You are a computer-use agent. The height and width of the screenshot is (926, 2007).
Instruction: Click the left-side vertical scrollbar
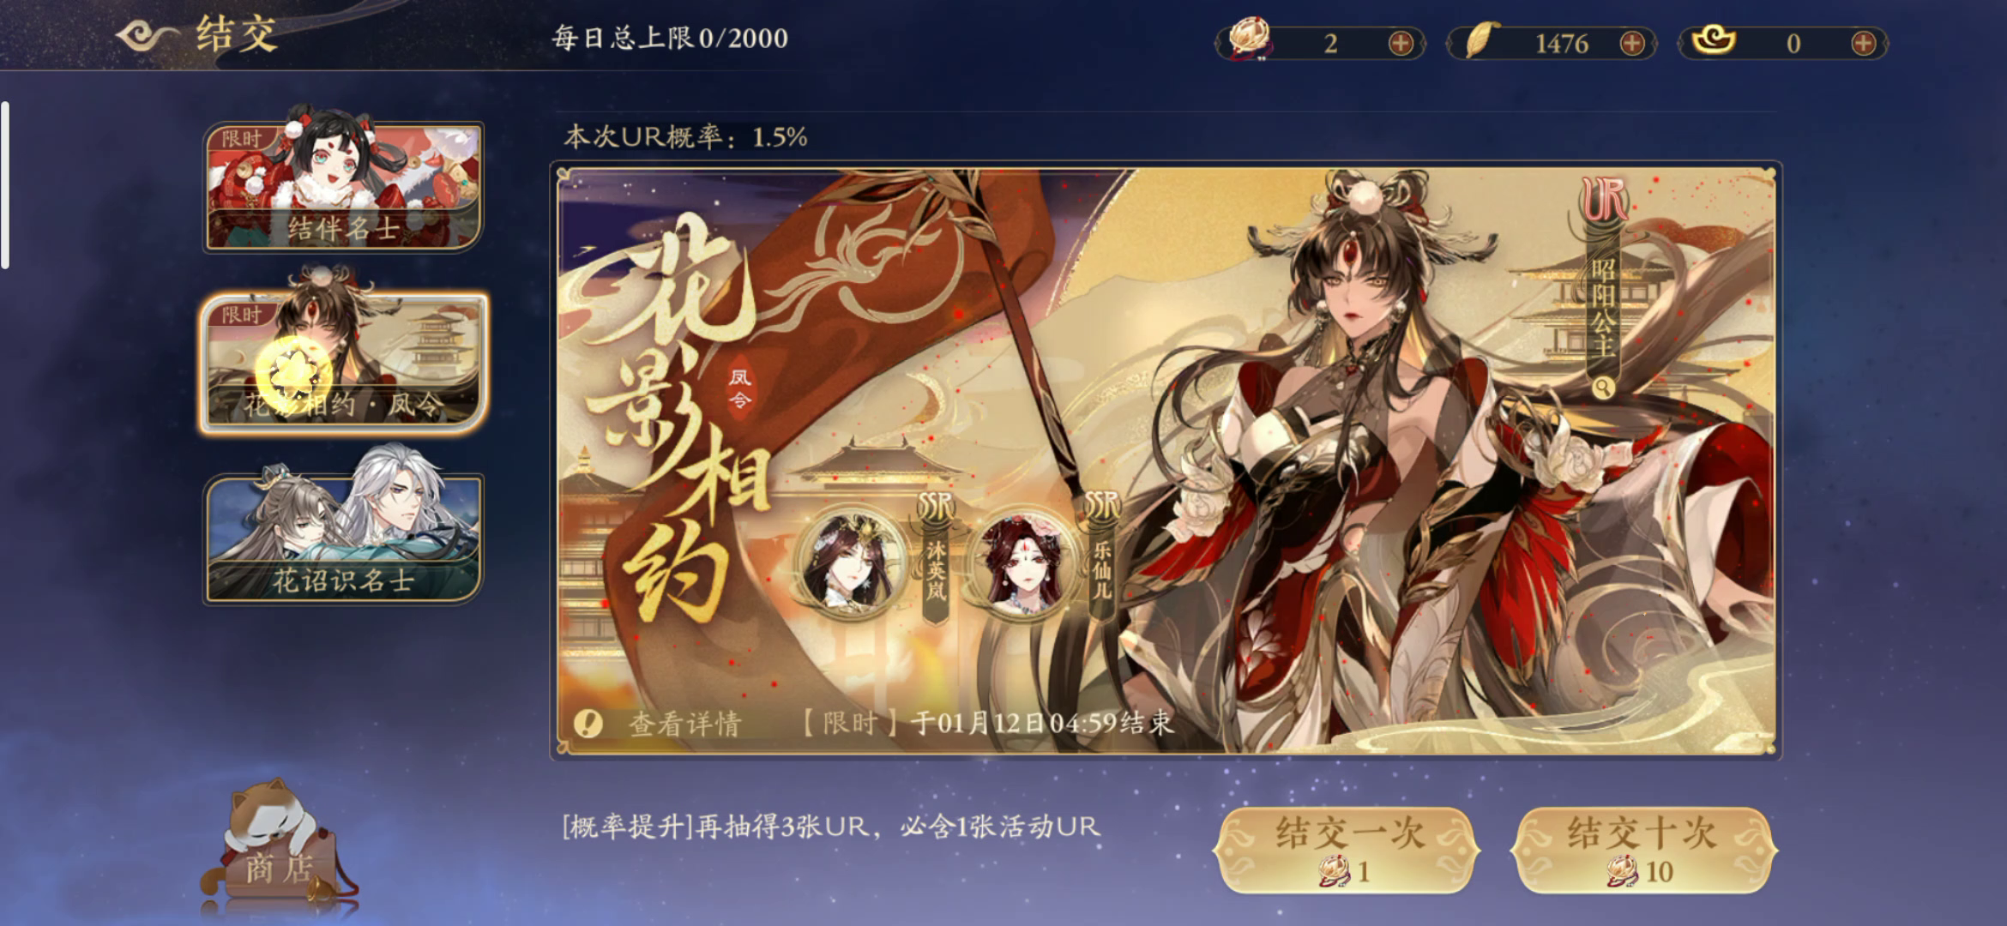point(5,185)
